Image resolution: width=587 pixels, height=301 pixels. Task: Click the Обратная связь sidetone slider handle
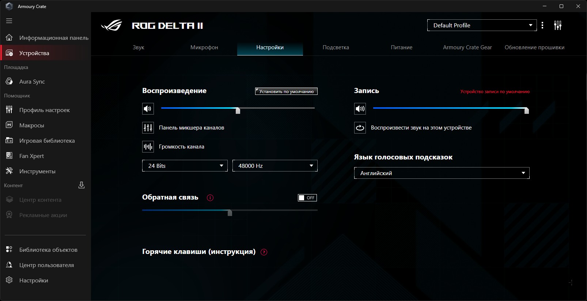coord(230,213)
